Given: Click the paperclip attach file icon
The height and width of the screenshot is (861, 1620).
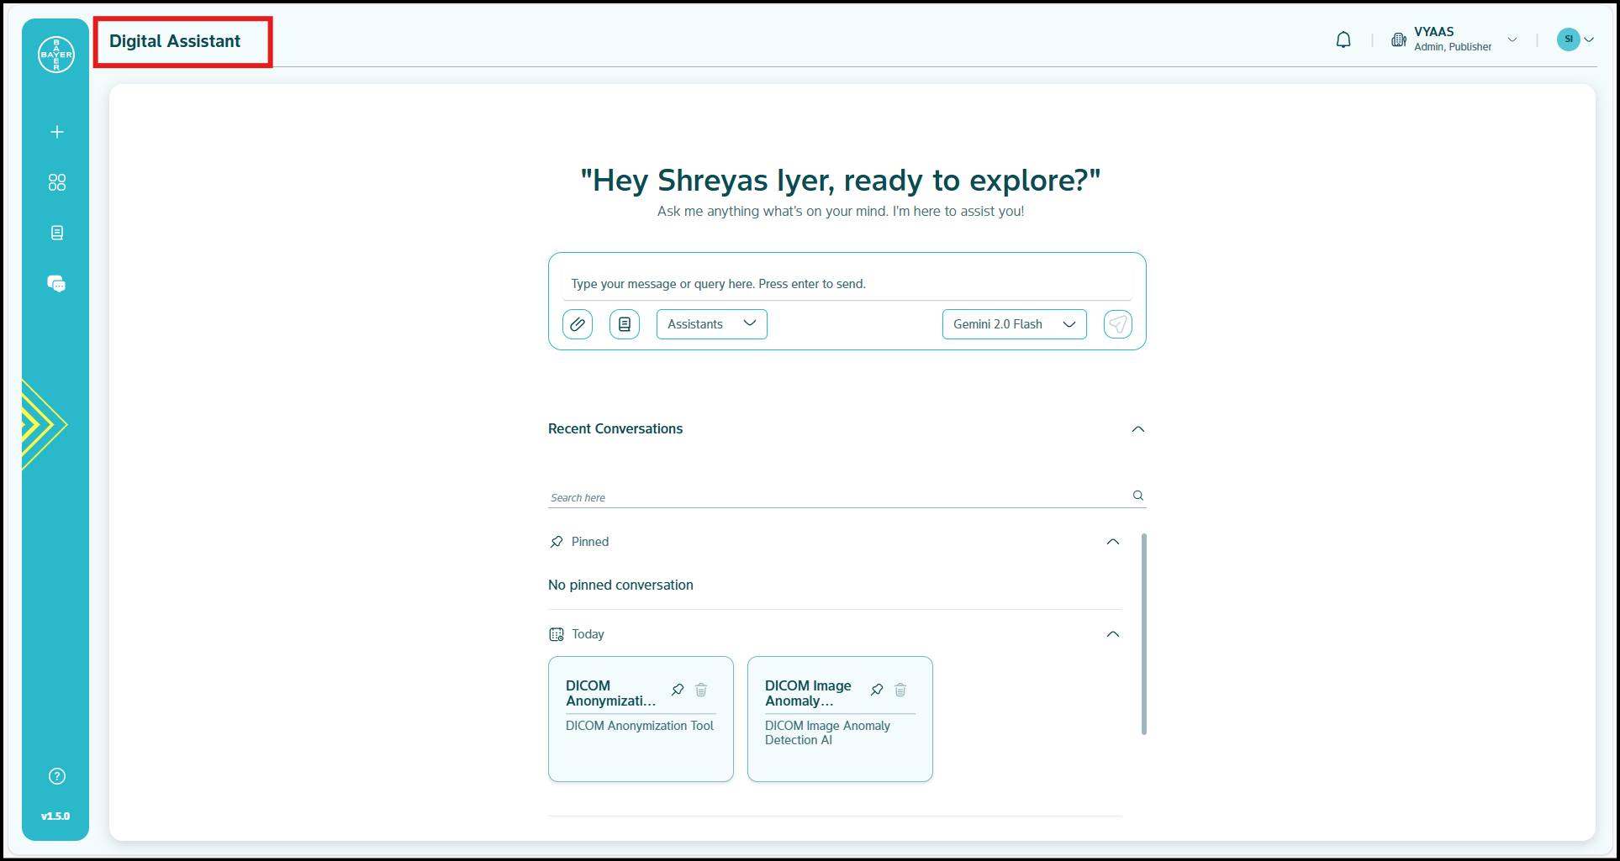Looking at the screenshot, I should 578,324.
